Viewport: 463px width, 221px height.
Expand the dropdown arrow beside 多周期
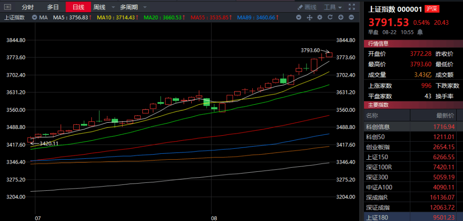144,7
